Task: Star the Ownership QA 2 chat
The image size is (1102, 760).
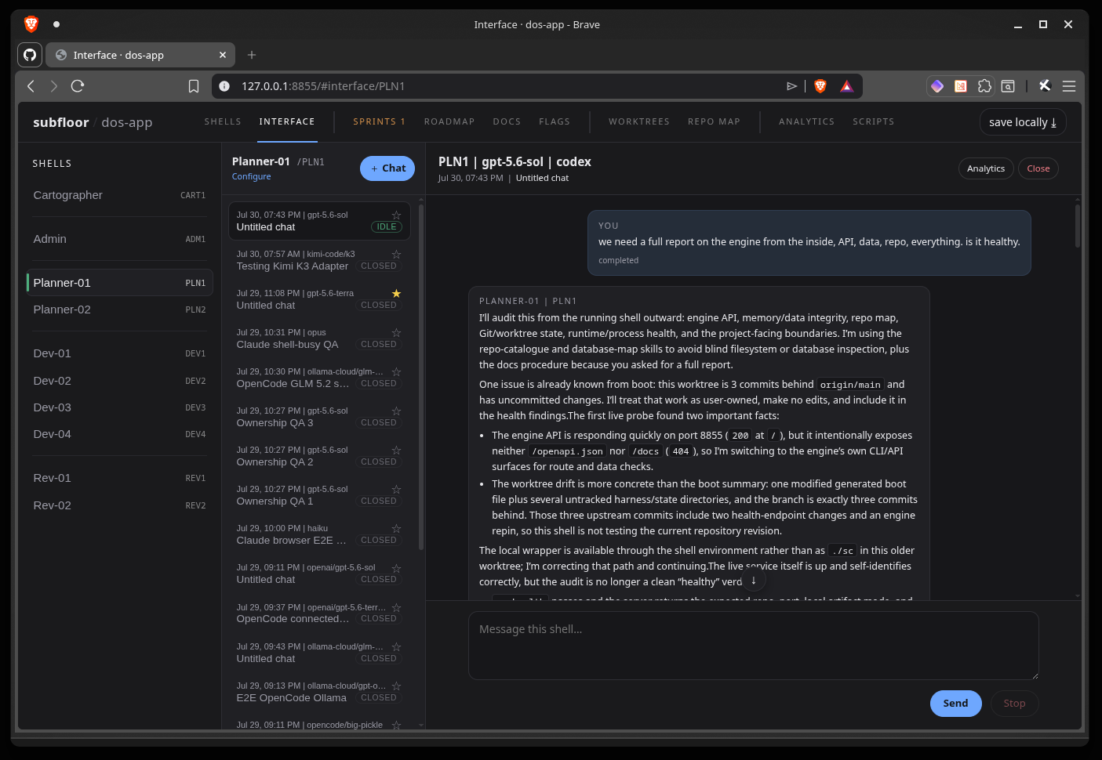Action: 396,450
